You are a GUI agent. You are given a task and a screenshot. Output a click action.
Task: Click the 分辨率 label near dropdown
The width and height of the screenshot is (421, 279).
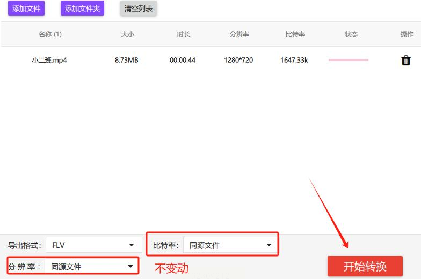coord(25,267)
